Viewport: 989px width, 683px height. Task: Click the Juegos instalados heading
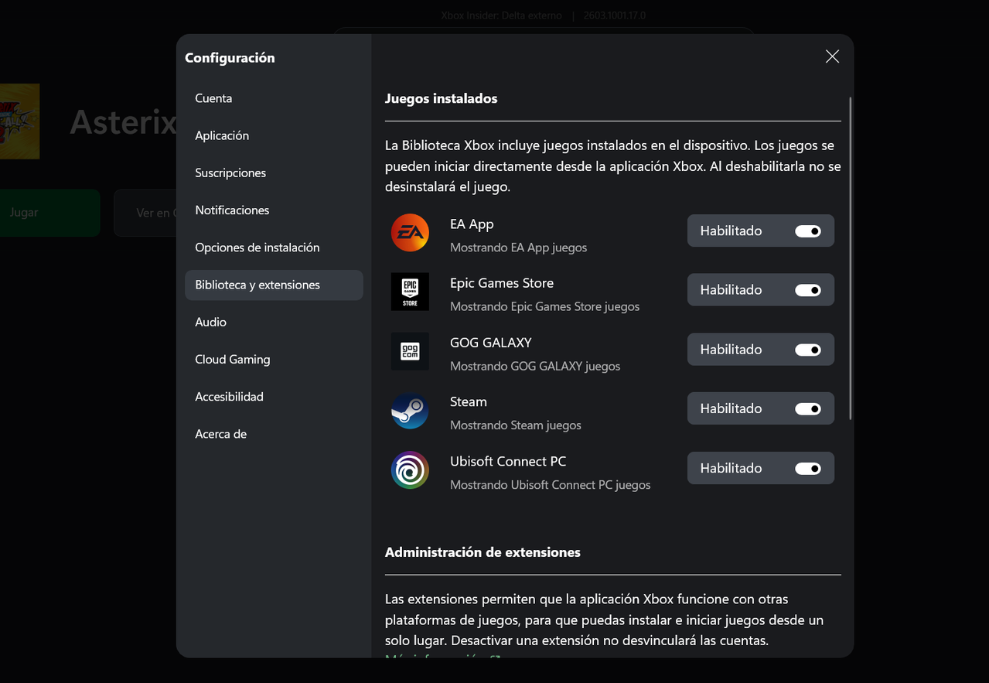(441, 98)
